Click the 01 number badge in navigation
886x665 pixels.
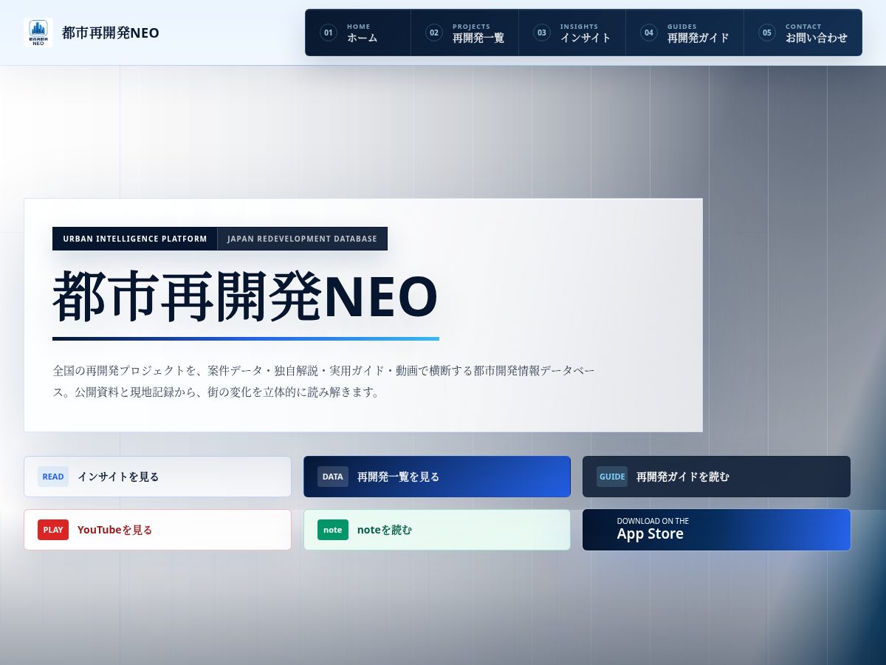(x=329, y=33)
